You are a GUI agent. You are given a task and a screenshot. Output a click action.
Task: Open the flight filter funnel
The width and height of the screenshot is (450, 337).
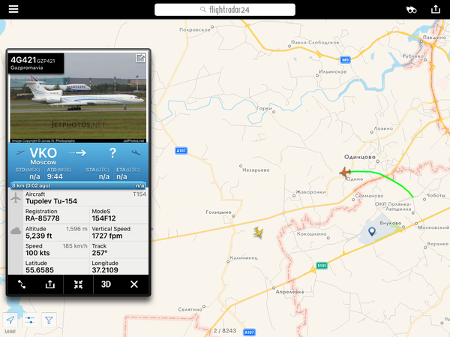(49, 320)
